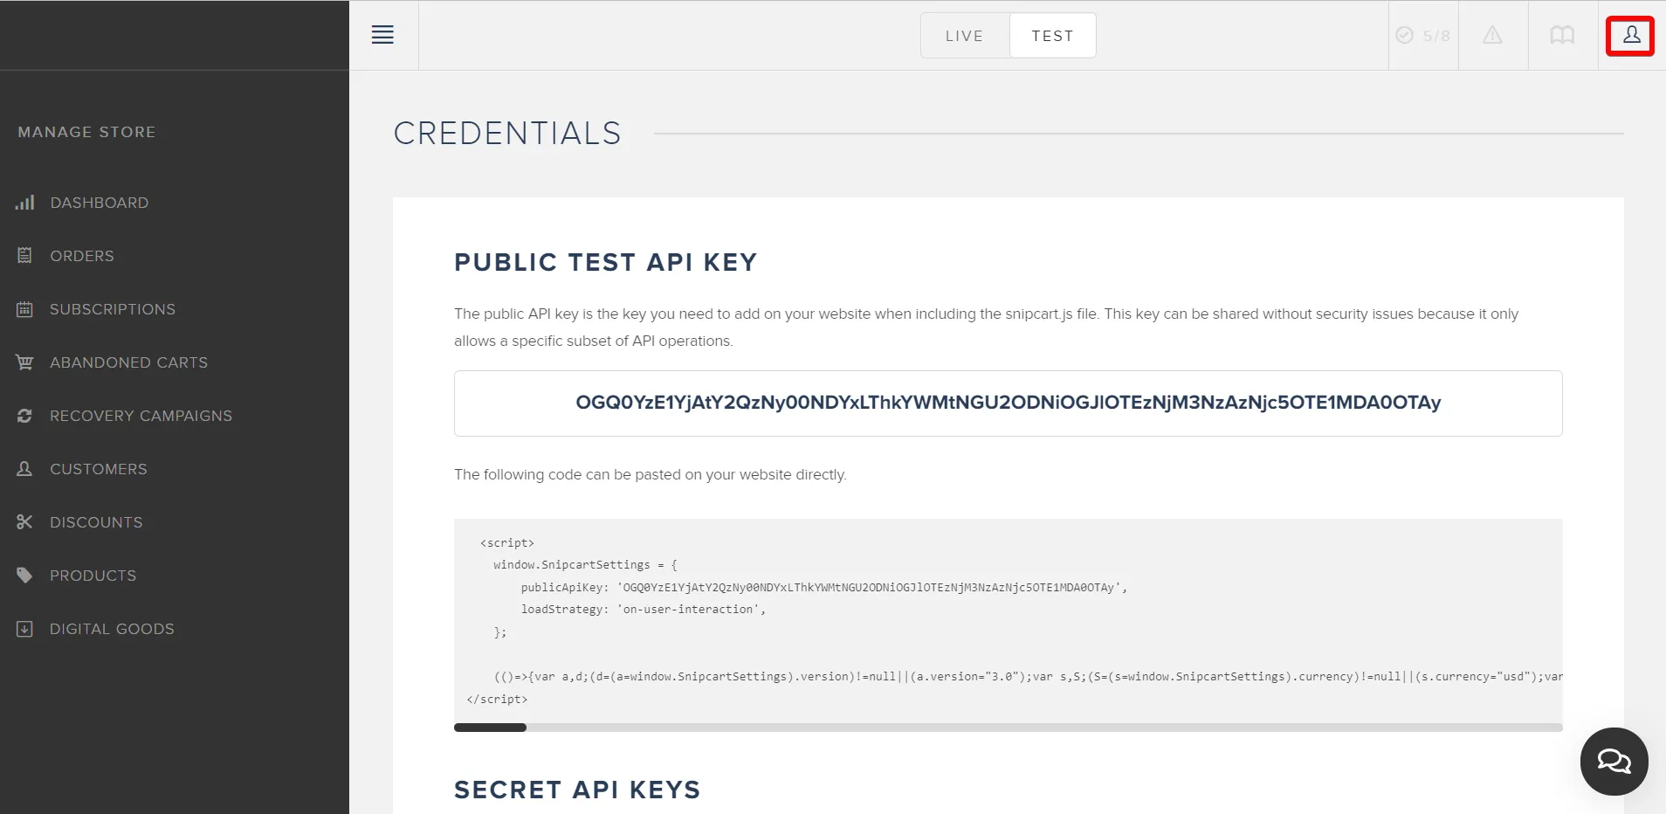Toggle the hamburger sidebar menu
The height and width of the screenshot is (814, 1666).
pyautogui.click(x=382, y=35)
